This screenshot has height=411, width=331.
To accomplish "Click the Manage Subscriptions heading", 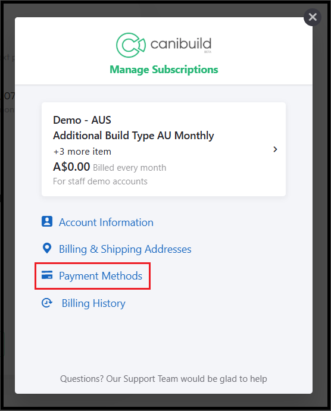I will [164, 70].
